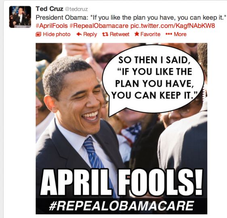Expand the More options menu
Viewport: 227px width, 218px height.
click(x=180, y=34)
